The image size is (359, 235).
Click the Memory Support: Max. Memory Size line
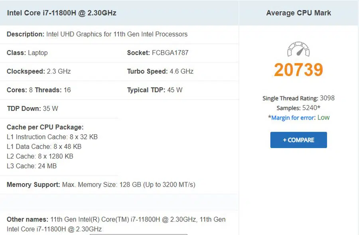click(101, 184)
